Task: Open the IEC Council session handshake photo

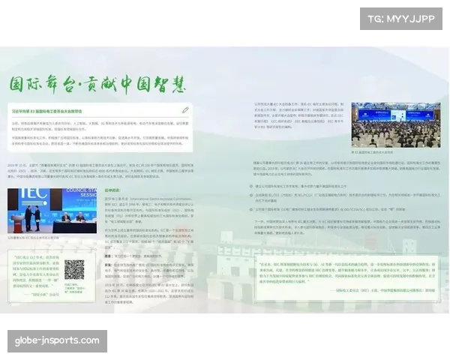Action: 52,211
